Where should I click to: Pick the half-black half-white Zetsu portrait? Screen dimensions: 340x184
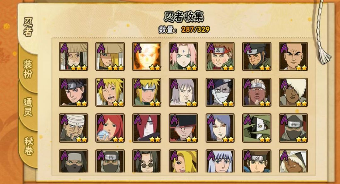[257, 128]
